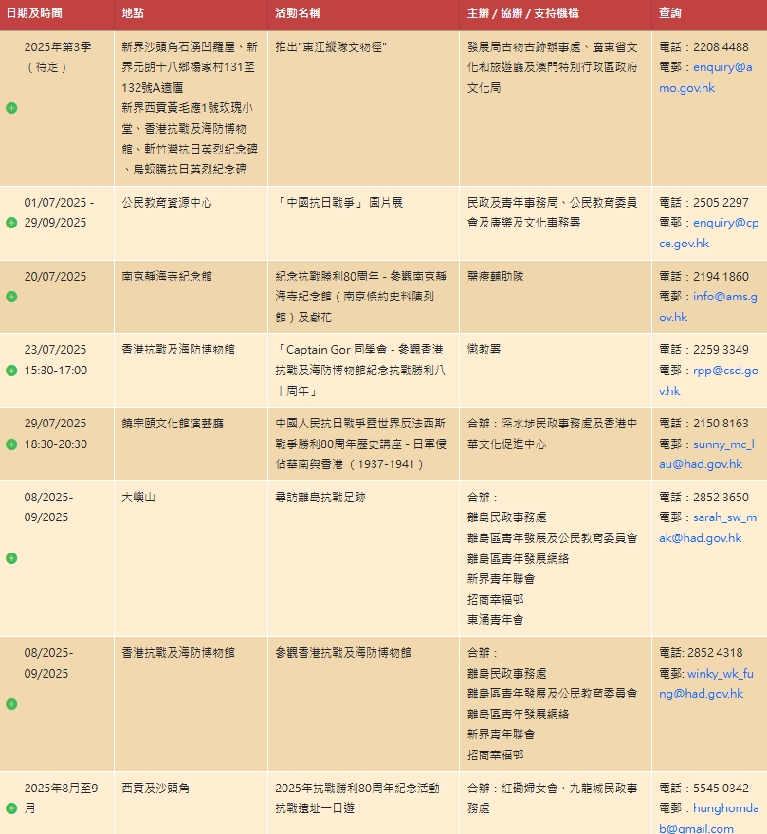This screenshot has width=767, height=834.
Task: Expand the 公民教育資源中心 row with green plus
Action: (11, 223)
